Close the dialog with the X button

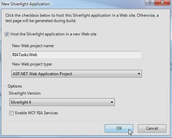tap(162, 2)
